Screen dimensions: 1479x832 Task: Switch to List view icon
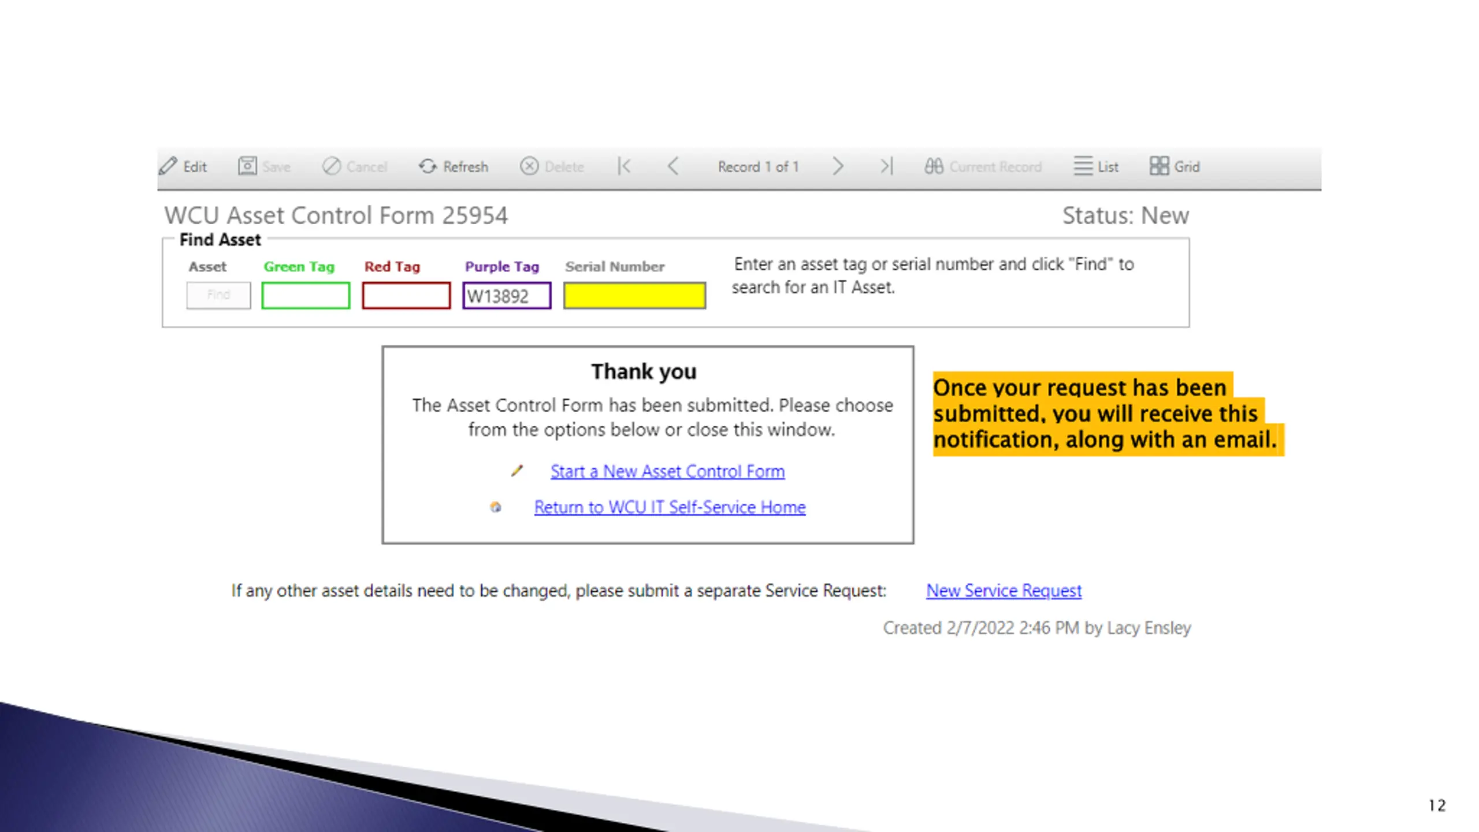pos(1083,166)
